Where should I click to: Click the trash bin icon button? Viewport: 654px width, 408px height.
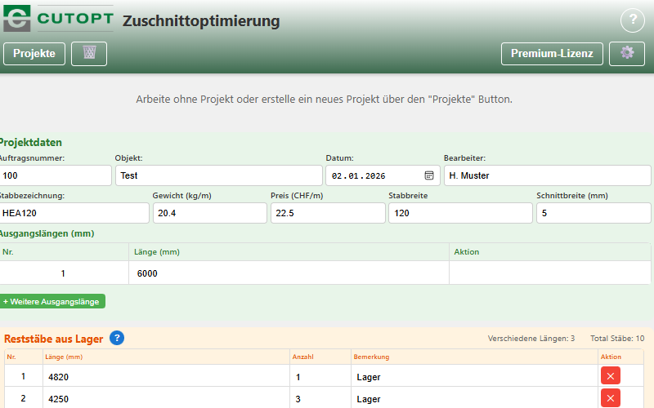(x=89, y=53)
